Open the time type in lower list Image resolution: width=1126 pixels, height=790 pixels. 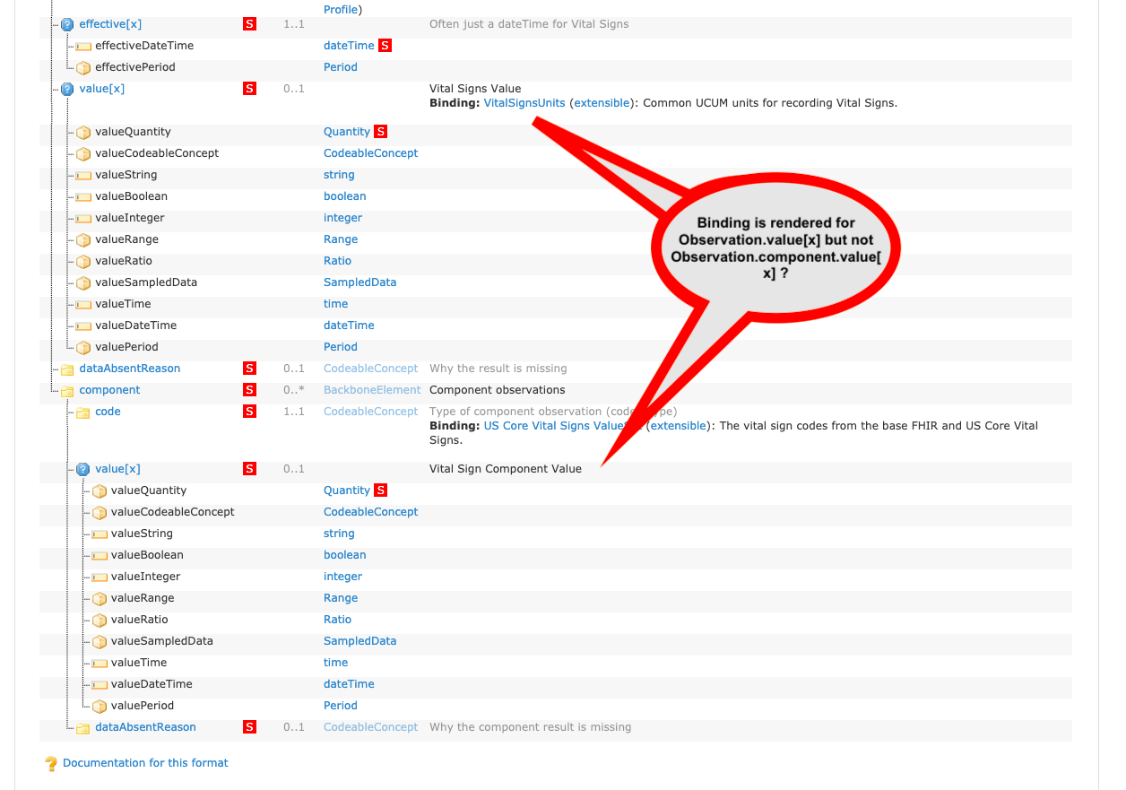click(x=335, y=663)
